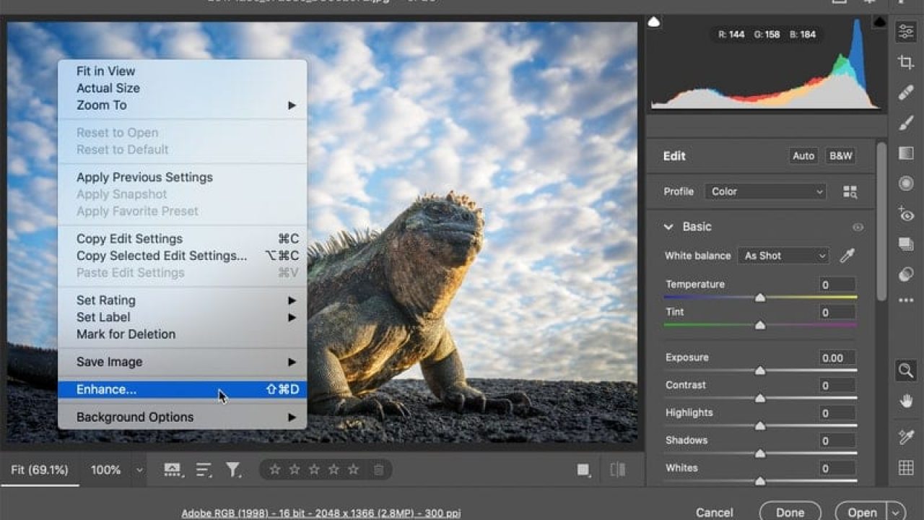Click the Fit (69.1%) zoom button
This screenshot has height=520, width=924.
[40, 470]
